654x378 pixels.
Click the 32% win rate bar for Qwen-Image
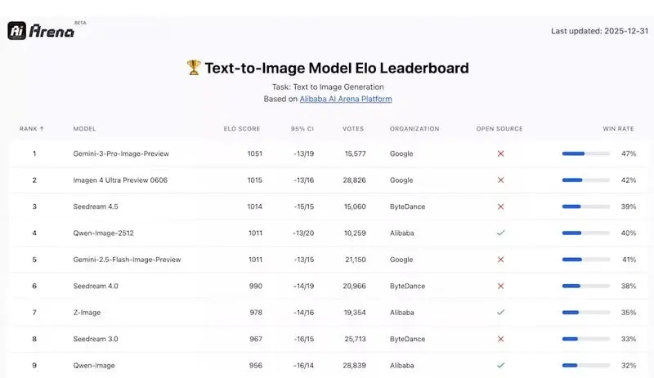pyautogui.click(x=586, y=366)
